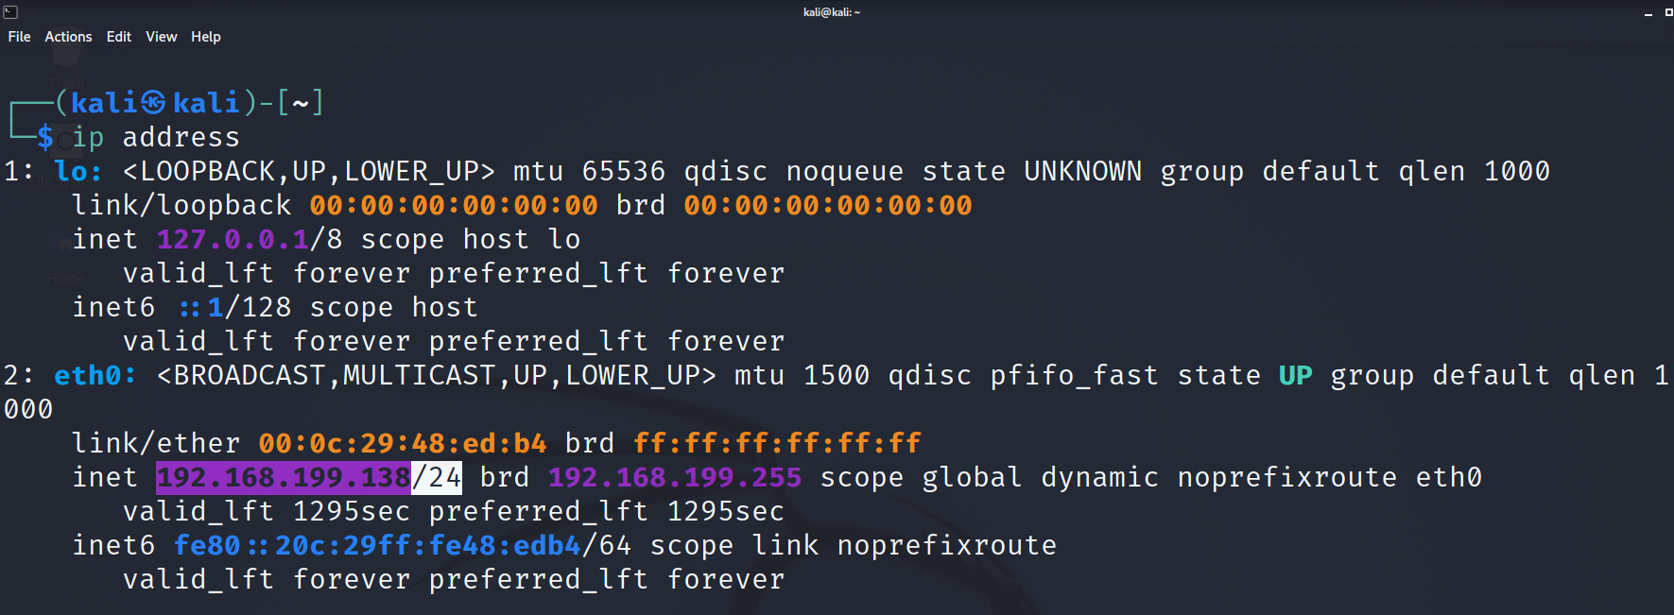Open the Actions menu

click(68, 37)
